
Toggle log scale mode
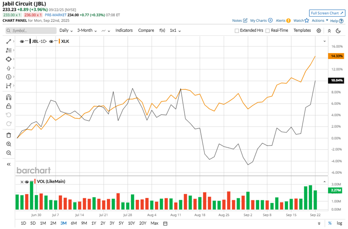339,223
